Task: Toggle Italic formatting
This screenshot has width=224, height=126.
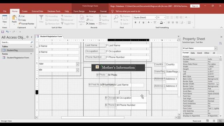Action: coord(139,22)
